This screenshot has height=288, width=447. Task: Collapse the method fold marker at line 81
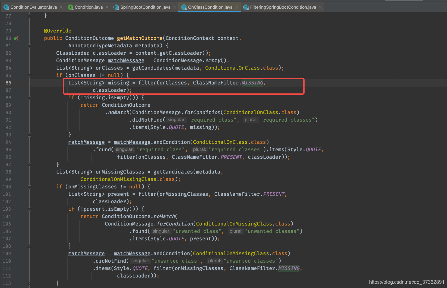[x=29, y=46]
